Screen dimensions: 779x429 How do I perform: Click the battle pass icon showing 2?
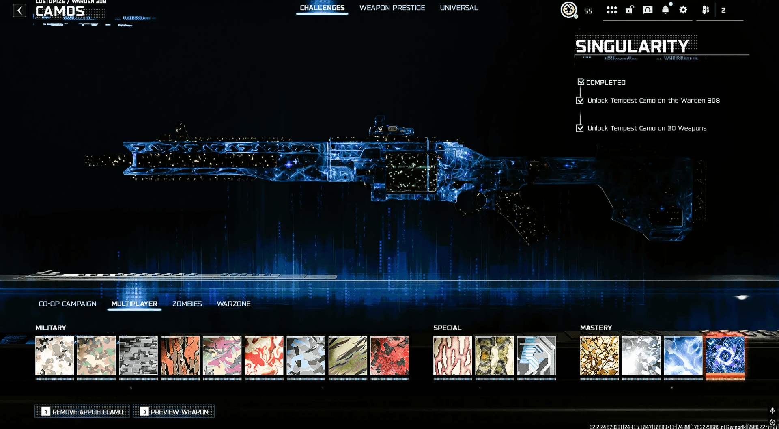(723, 10)
